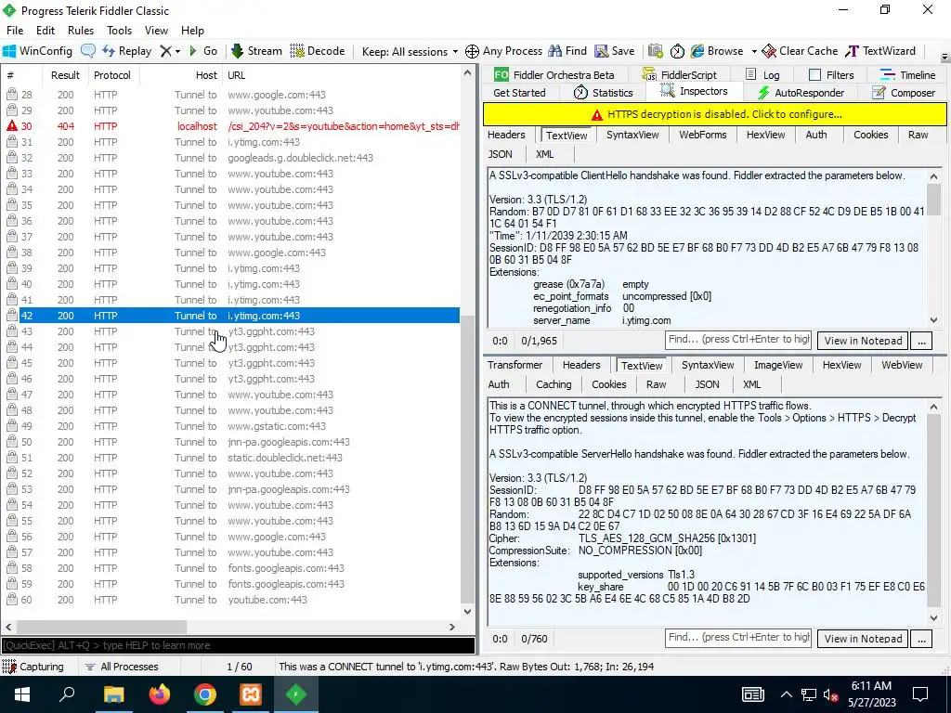Open Windows Start menu
Screen dimensions: 951x713
click(22, 694)
